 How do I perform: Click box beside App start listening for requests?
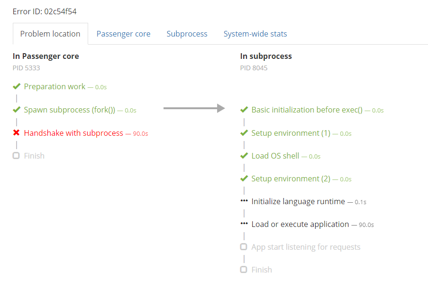[x=244, y=247]
